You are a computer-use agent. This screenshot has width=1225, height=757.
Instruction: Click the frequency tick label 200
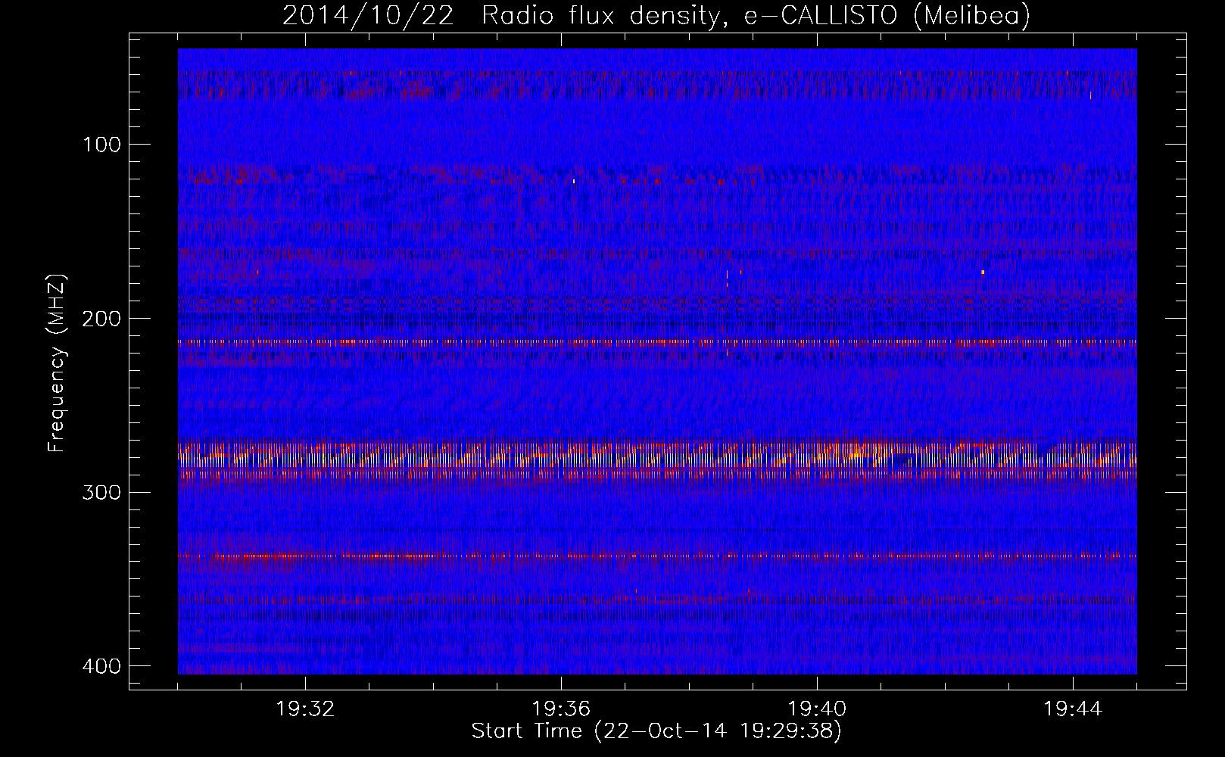coord(101,319)
